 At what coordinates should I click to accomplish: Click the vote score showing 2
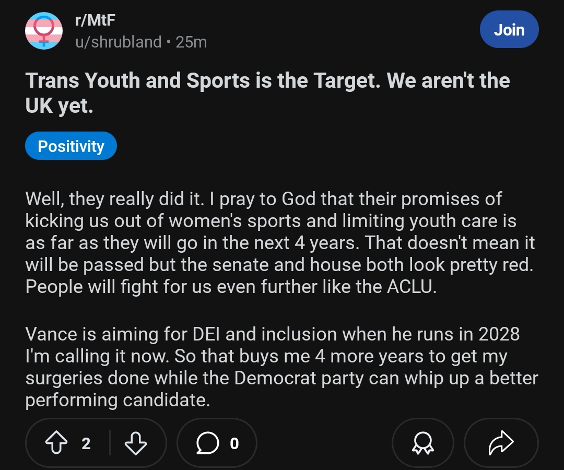pos(86,443)
